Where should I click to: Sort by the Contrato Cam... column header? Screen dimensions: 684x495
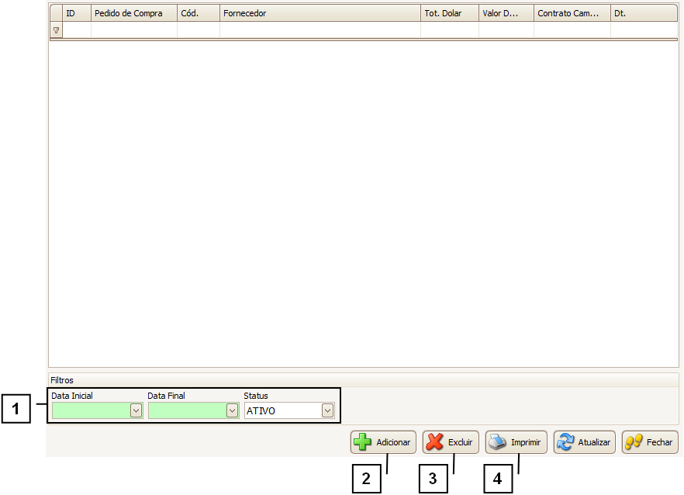point(572,13)
